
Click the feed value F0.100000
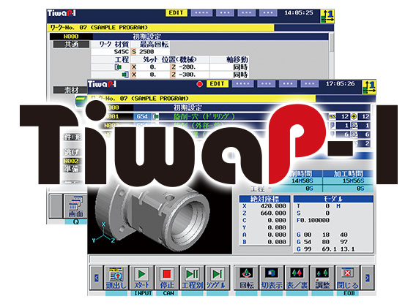point(313,221)
